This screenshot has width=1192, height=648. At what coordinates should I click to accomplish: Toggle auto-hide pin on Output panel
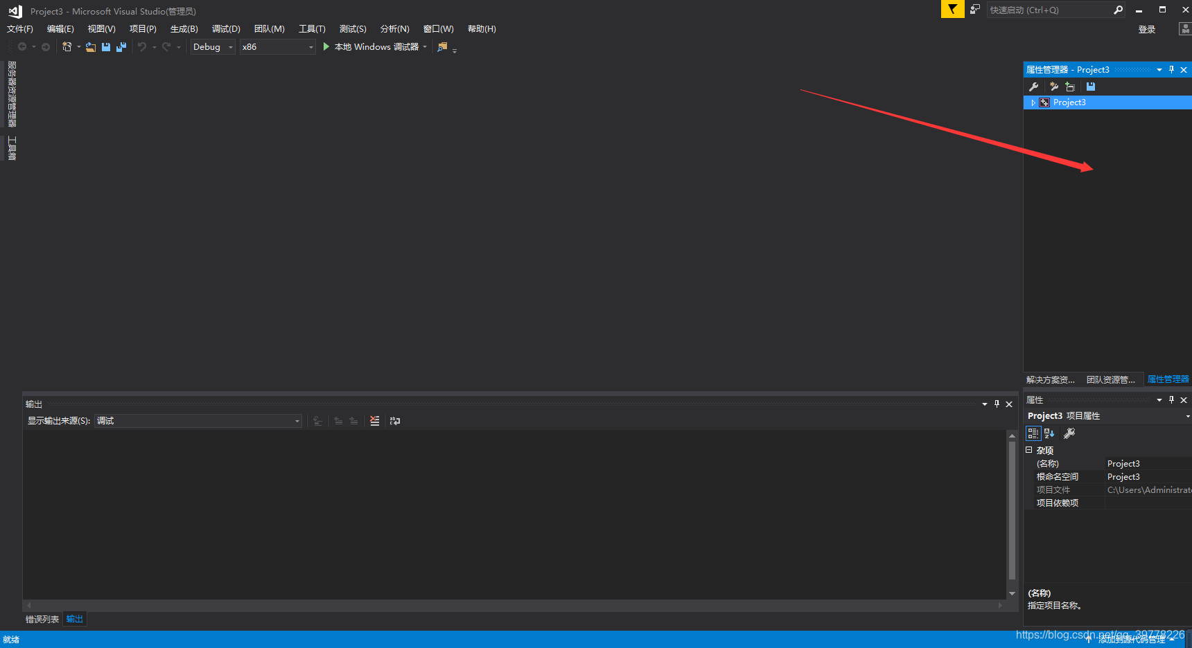pos(997,404)
